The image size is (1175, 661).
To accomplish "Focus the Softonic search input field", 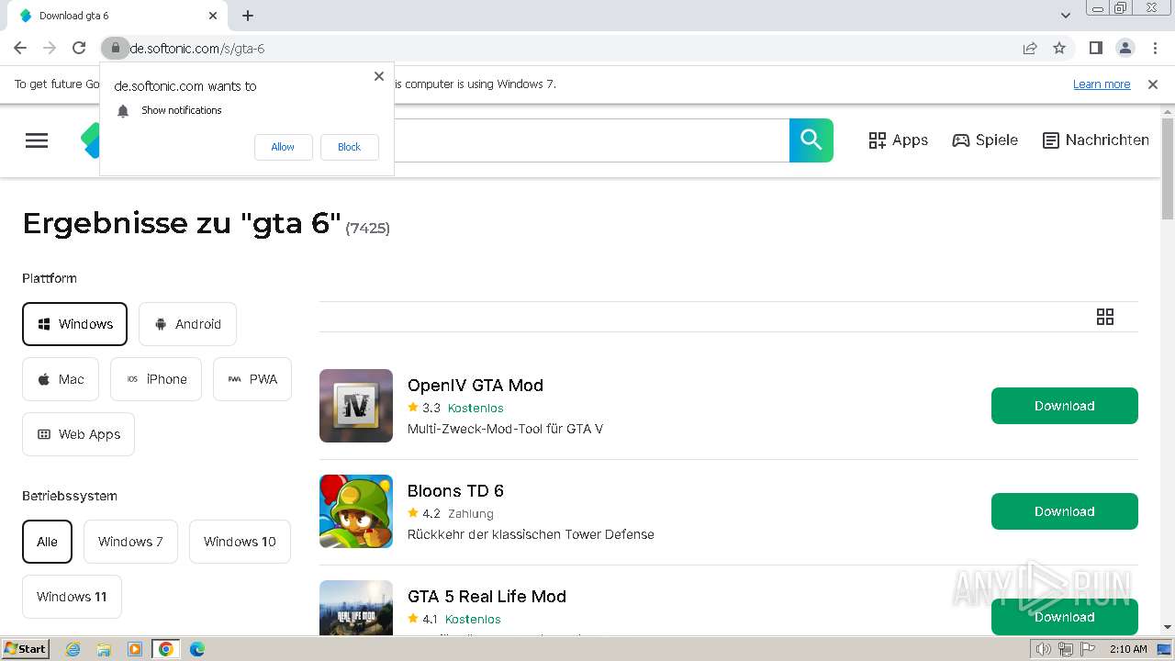I will pos(591,140).
